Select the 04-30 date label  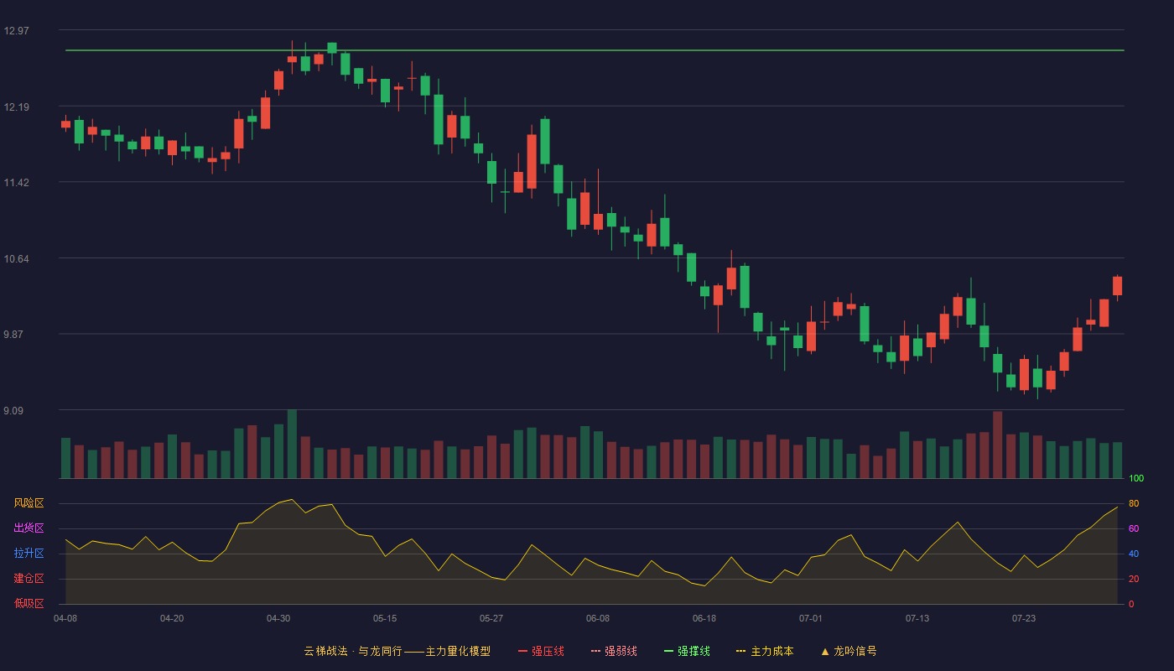coord(278,618)
